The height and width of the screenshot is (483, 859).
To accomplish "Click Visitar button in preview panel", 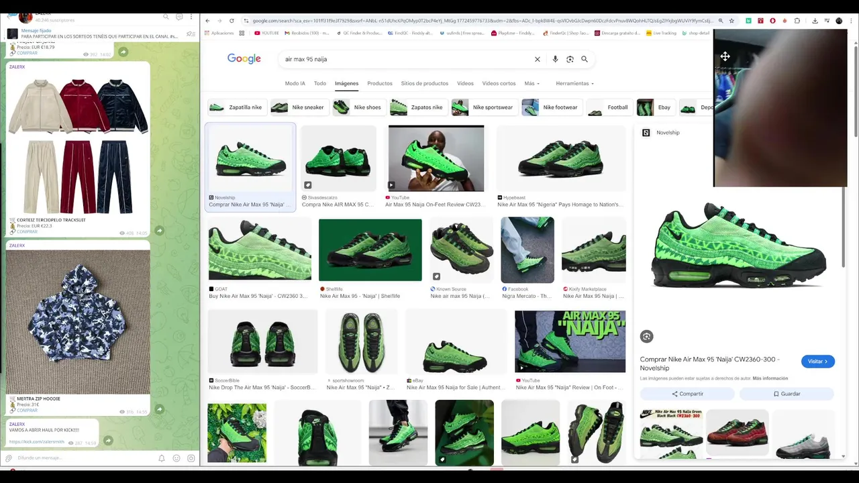I will pos(817,362).
